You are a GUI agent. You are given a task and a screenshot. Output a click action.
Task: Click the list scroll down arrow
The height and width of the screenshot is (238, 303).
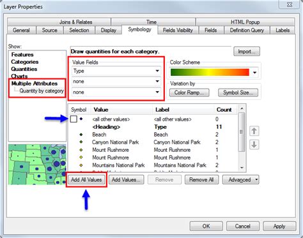click(242, 168)
